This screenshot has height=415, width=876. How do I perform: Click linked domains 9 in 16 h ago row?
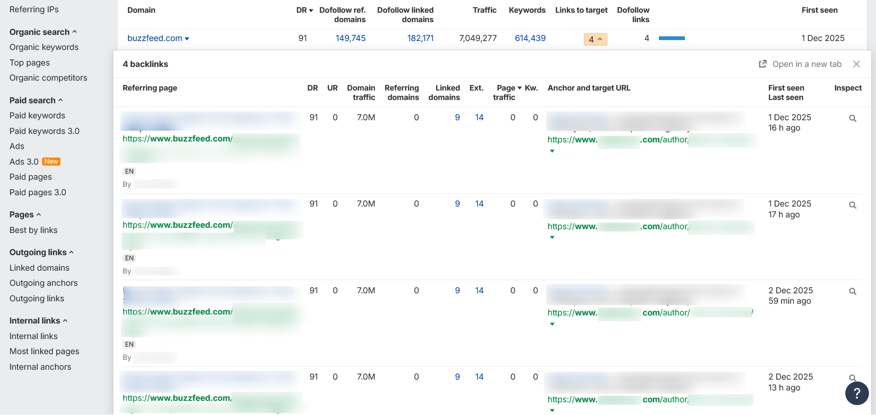pyautogui.click(x=457, y=117)
